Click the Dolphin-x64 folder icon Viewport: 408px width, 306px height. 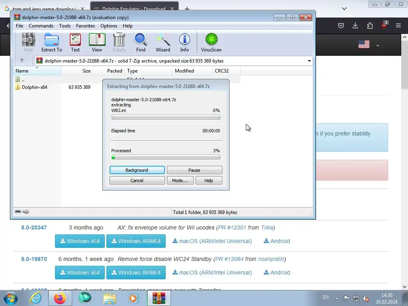pyautogui.click(x=18, y=87)
